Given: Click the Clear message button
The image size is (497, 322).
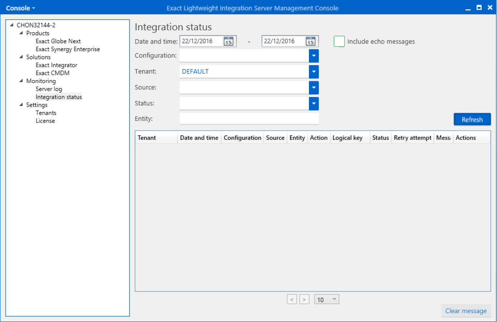Looking at the screenshot, I should [x=466, y=311].
